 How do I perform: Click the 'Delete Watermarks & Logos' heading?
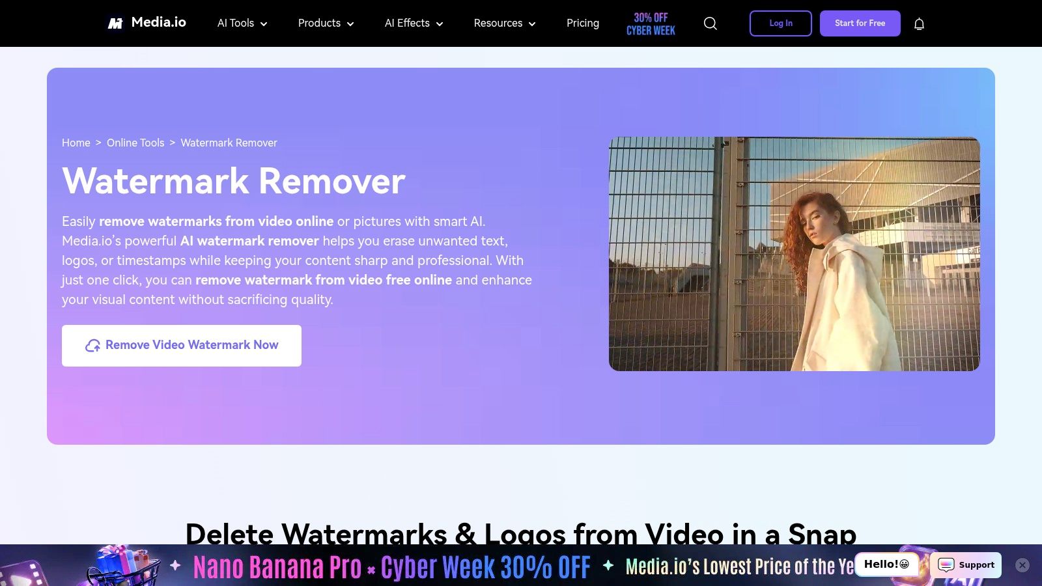pos(521,534)
